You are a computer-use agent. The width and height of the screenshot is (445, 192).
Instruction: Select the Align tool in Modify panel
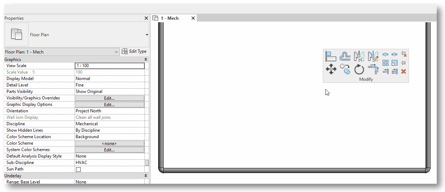331,56
